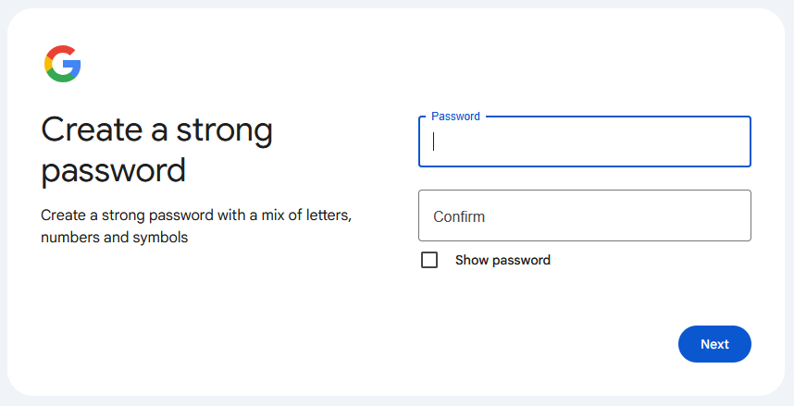Click the word "strong" in the large heading
This screenshot has height=406, width=794.
(x=224, y=131)
